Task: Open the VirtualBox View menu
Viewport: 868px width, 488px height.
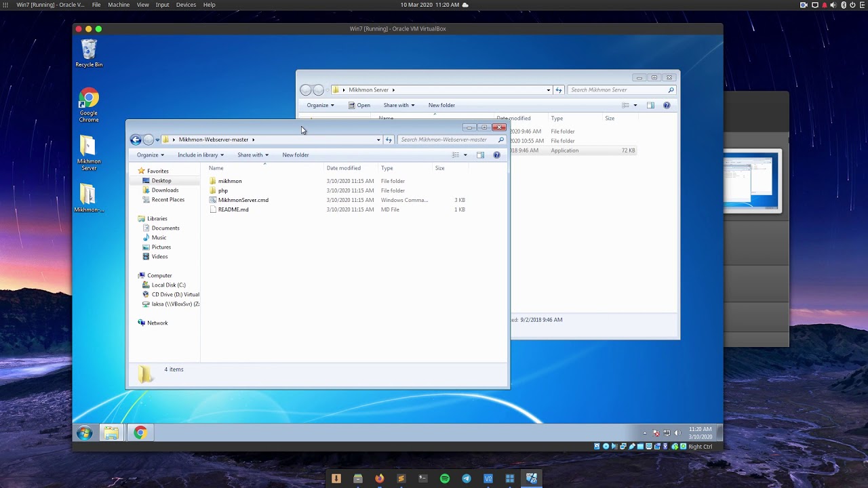Action: click(x=143, y=5)
